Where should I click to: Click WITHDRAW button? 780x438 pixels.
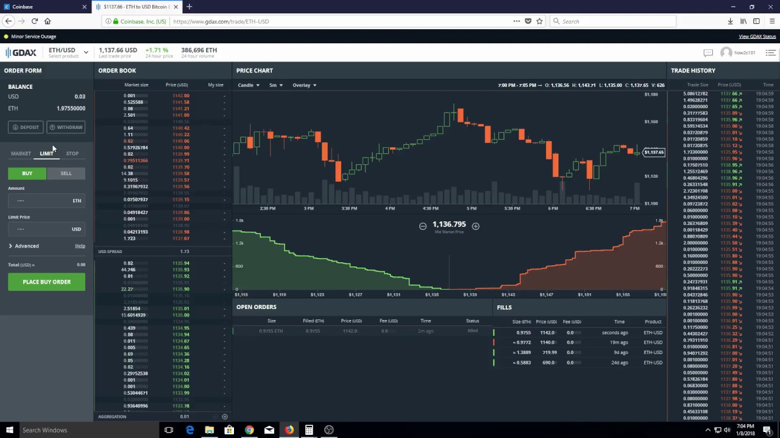click(x=66, y=127)
